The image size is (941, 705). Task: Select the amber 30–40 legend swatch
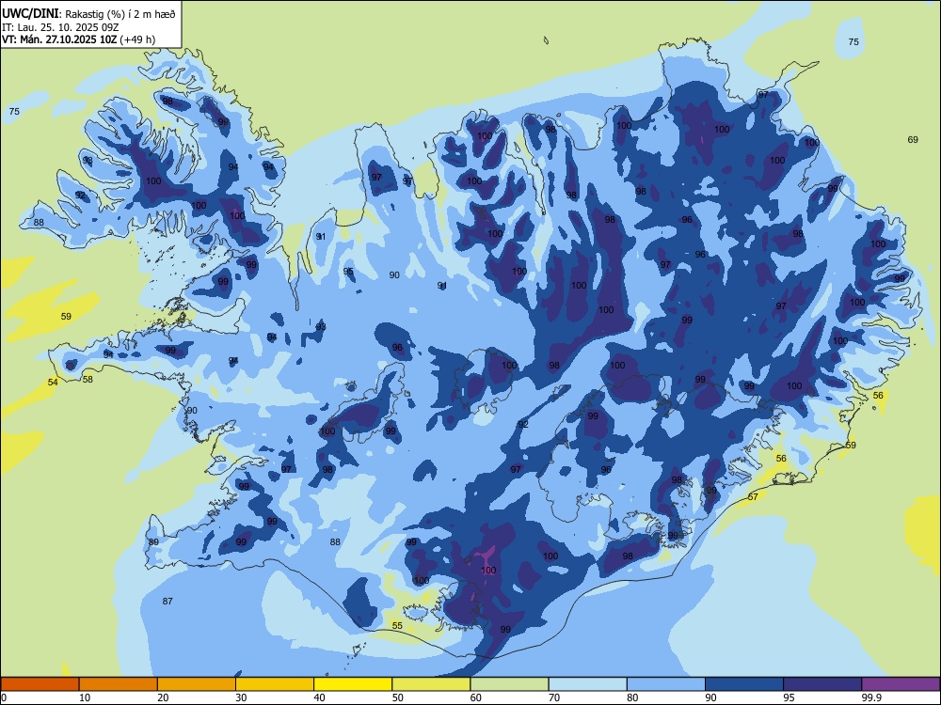[x=275, y=684]
